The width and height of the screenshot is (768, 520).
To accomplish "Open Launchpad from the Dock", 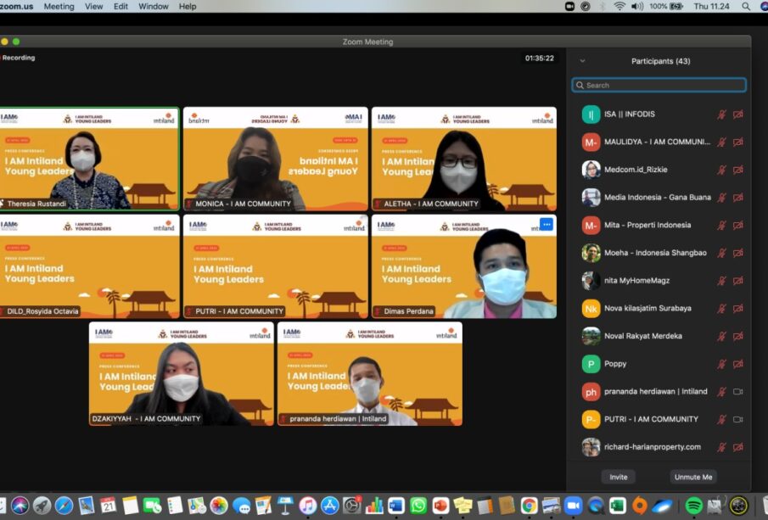I will click(x=42, y=506).
